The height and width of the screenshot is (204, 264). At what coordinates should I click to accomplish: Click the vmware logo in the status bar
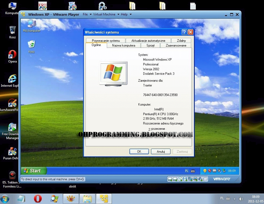tap(222, 179)
